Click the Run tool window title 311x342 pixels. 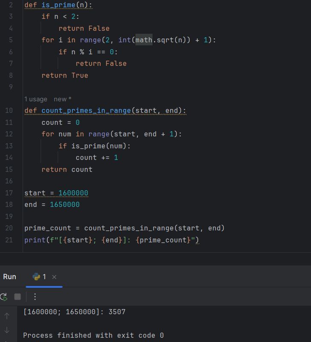tap(9, 277)
